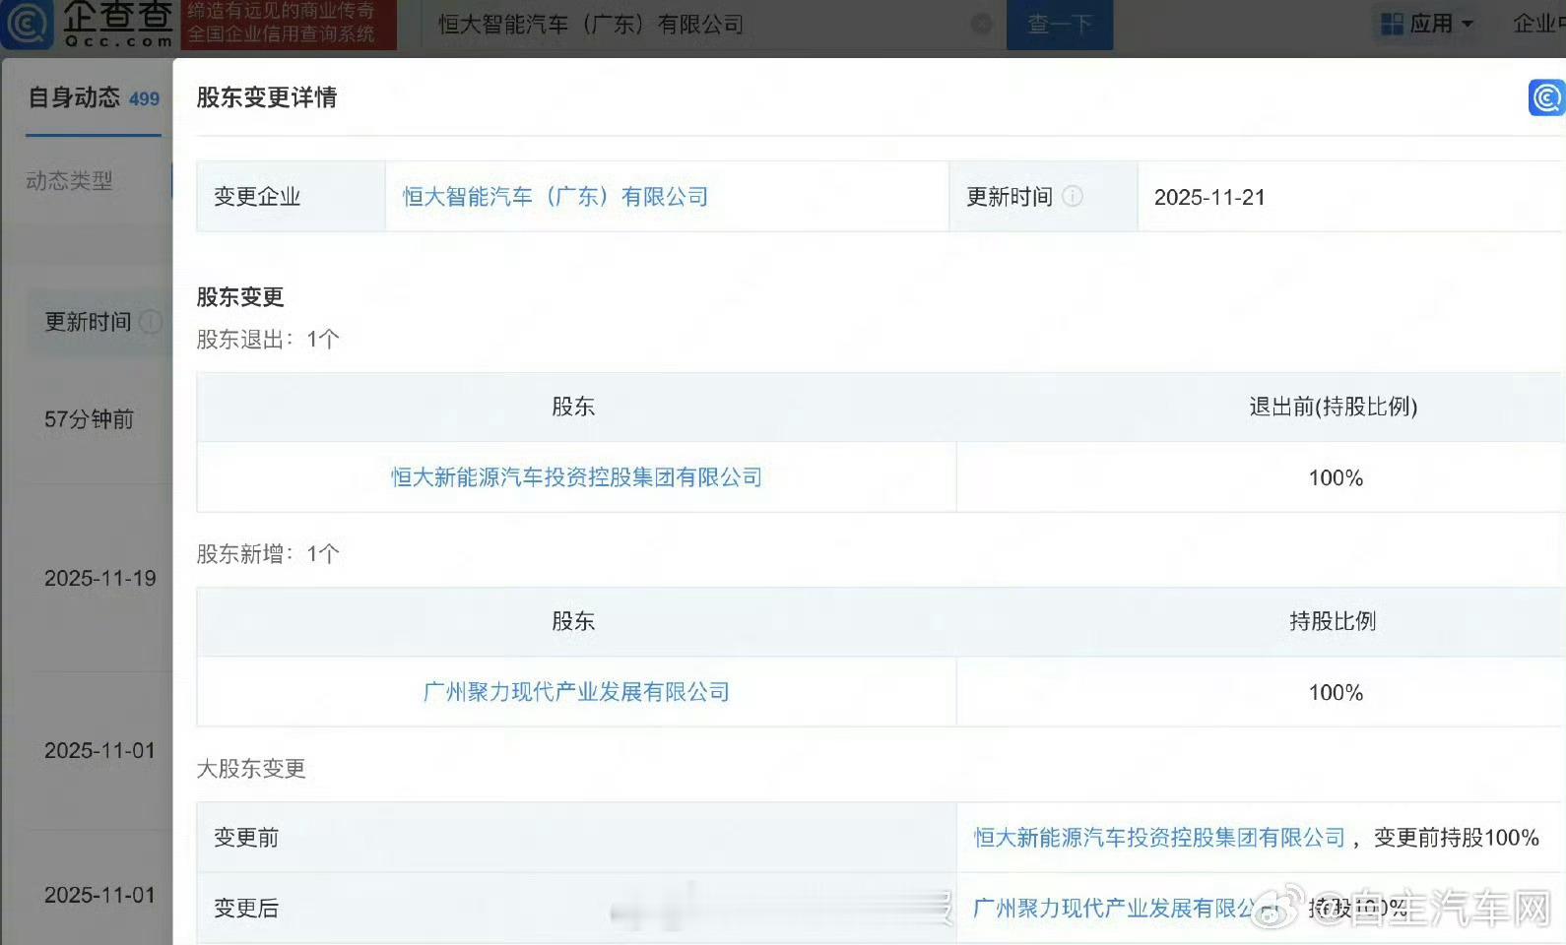Click the 企查查 logo text
This screenshot has height=945, width=1566.
click(x=118, y=24)
